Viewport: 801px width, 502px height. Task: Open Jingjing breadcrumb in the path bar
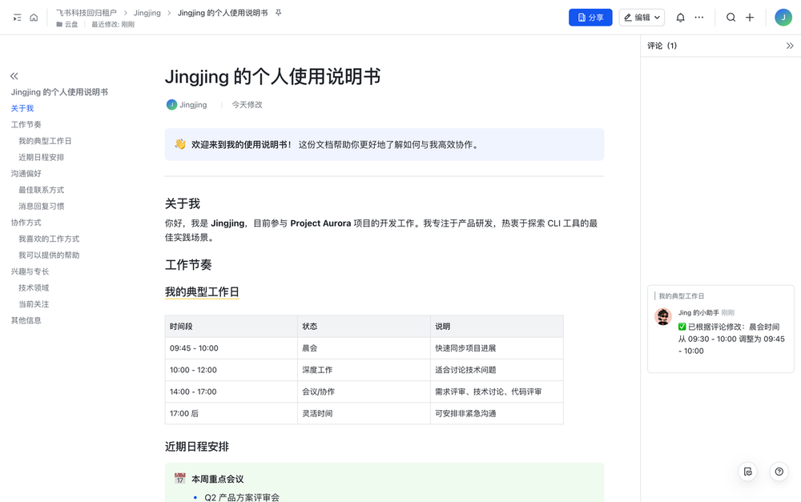148,13
